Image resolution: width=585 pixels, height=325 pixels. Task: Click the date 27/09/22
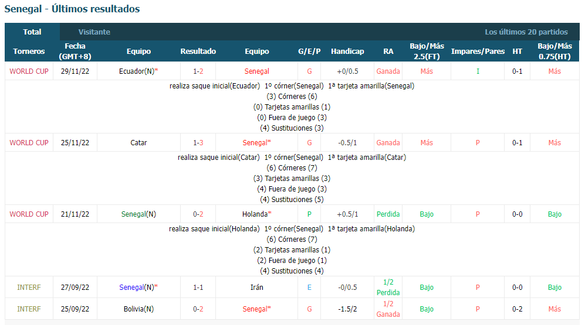[x=75, y=288]
